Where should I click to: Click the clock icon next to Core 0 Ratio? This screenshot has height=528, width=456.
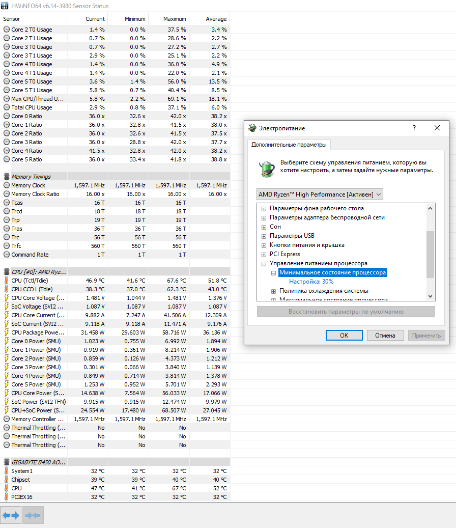click(7, 116)
